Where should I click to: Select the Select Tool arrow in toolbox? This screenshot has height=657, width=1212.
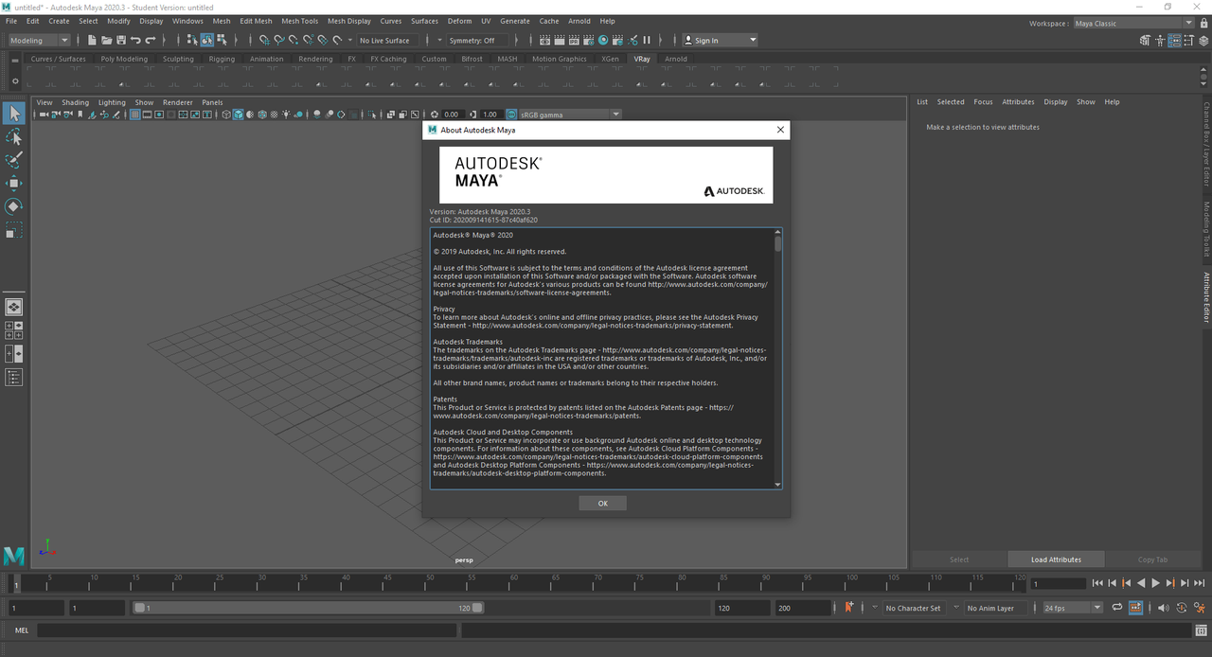(x=14, y=114)
